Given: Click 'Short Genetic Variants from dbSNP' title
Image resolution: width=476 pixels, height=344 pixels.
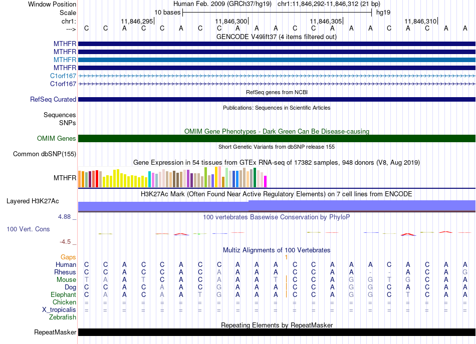Looking at the screenshot, I should click(x=277, y=147).
